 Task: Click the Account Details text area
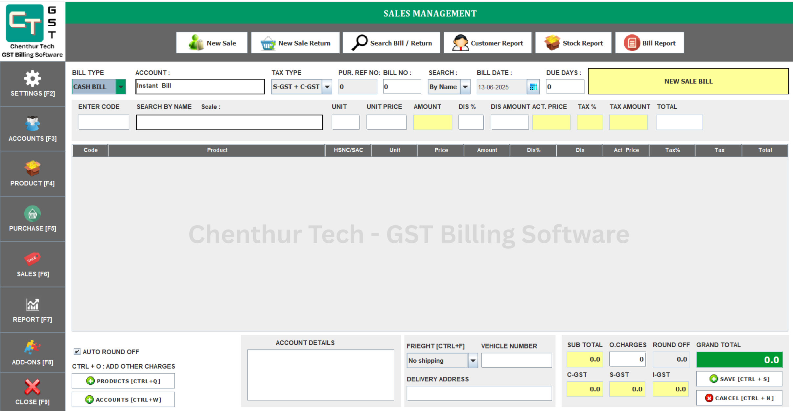point(320,375)
